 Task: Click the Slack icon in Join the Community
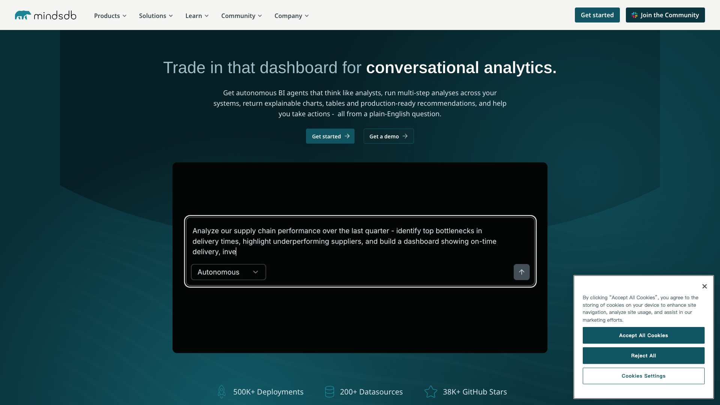[x=634, y=15]
